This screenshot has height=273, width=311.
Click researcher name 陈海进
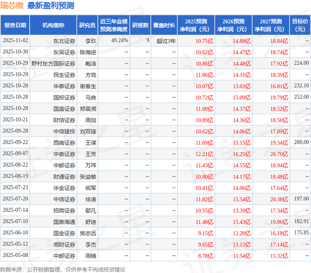88,52
